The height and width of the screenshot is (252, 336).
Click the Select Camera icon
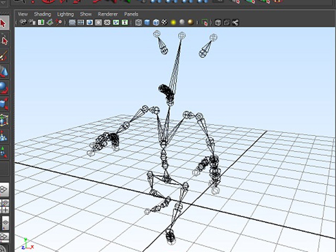click(x=23, y=23)
